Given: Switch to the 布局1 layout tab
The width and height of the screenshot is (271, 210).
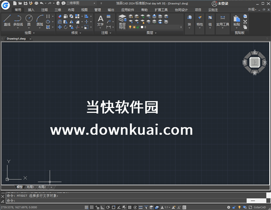Looking at the screenshot, I should pyautogui.click(x=31, y=187).
